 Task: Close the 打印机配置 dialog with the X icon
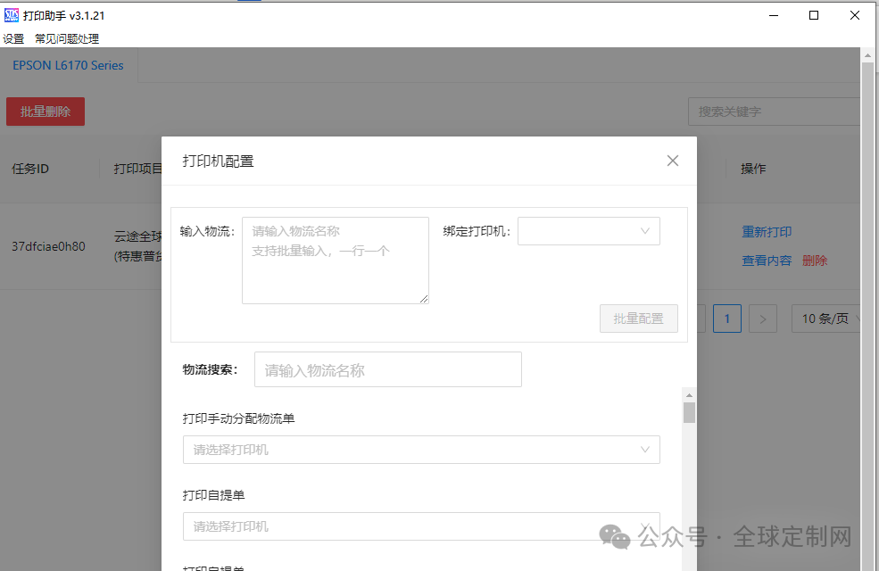point(672,161)
